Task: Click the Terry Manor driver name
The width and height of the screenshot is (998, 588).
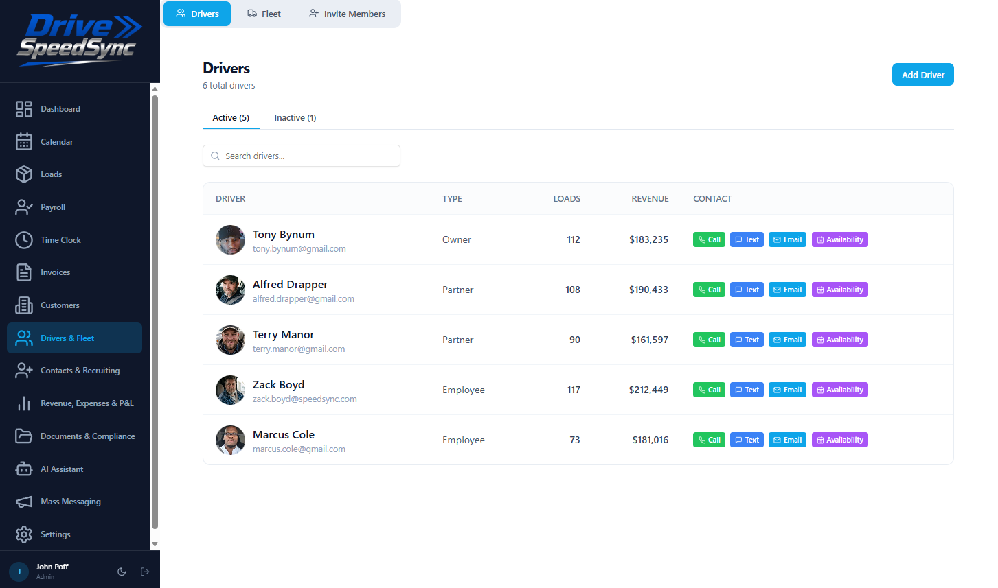Action: pos(283,335)
